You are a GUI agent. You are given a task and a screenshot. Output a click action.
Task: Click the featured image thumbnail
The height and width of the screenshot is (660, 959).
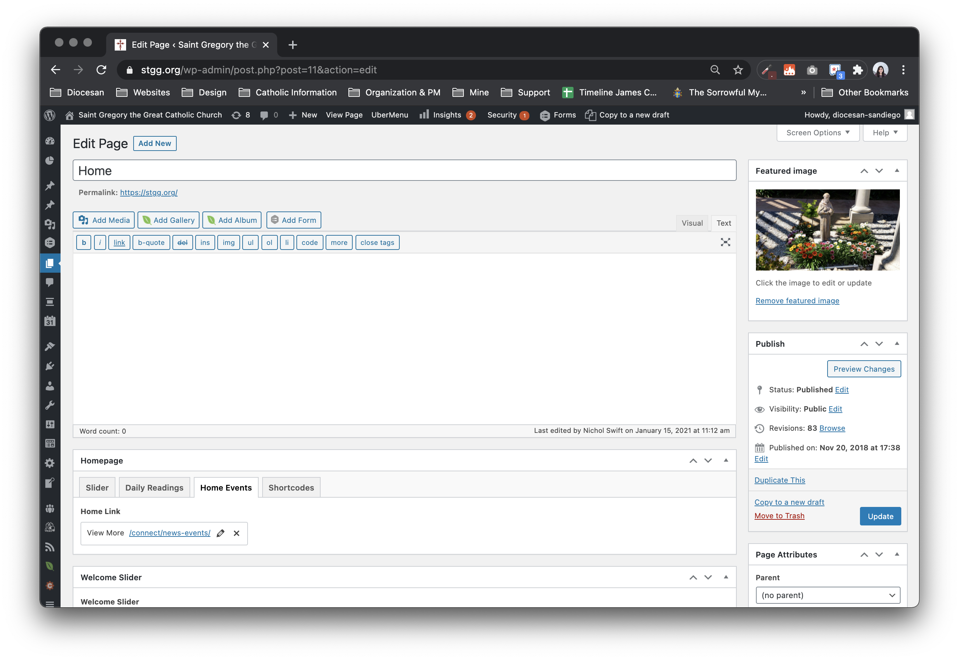tap(827, 230)
